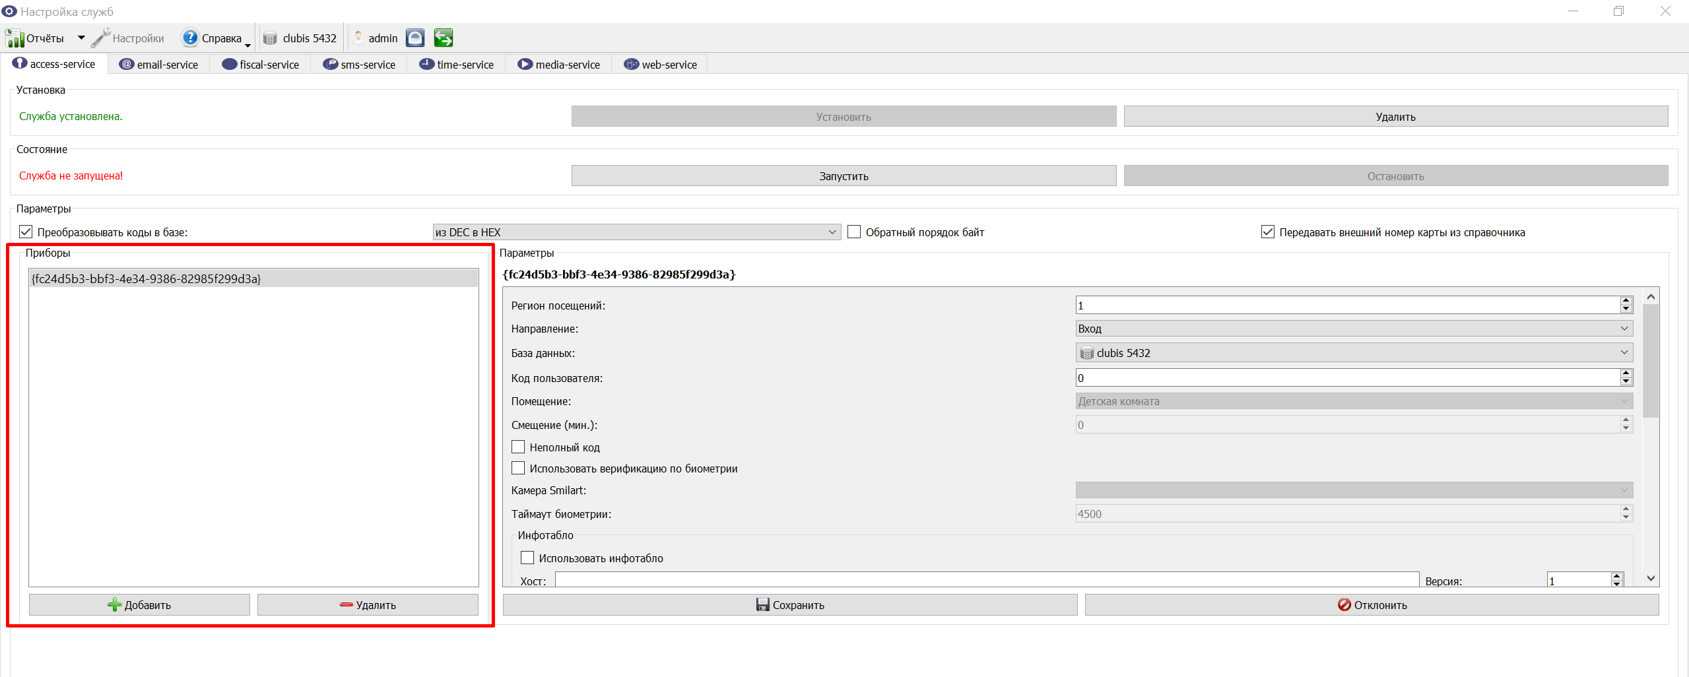Screen dimensions: 1689x677
Task: Open Настройки wrench settings
Action: coord(128,38)
